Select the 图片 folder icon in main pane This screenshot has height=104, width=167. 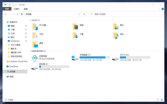pyautogui.click(x=116, y=27)
